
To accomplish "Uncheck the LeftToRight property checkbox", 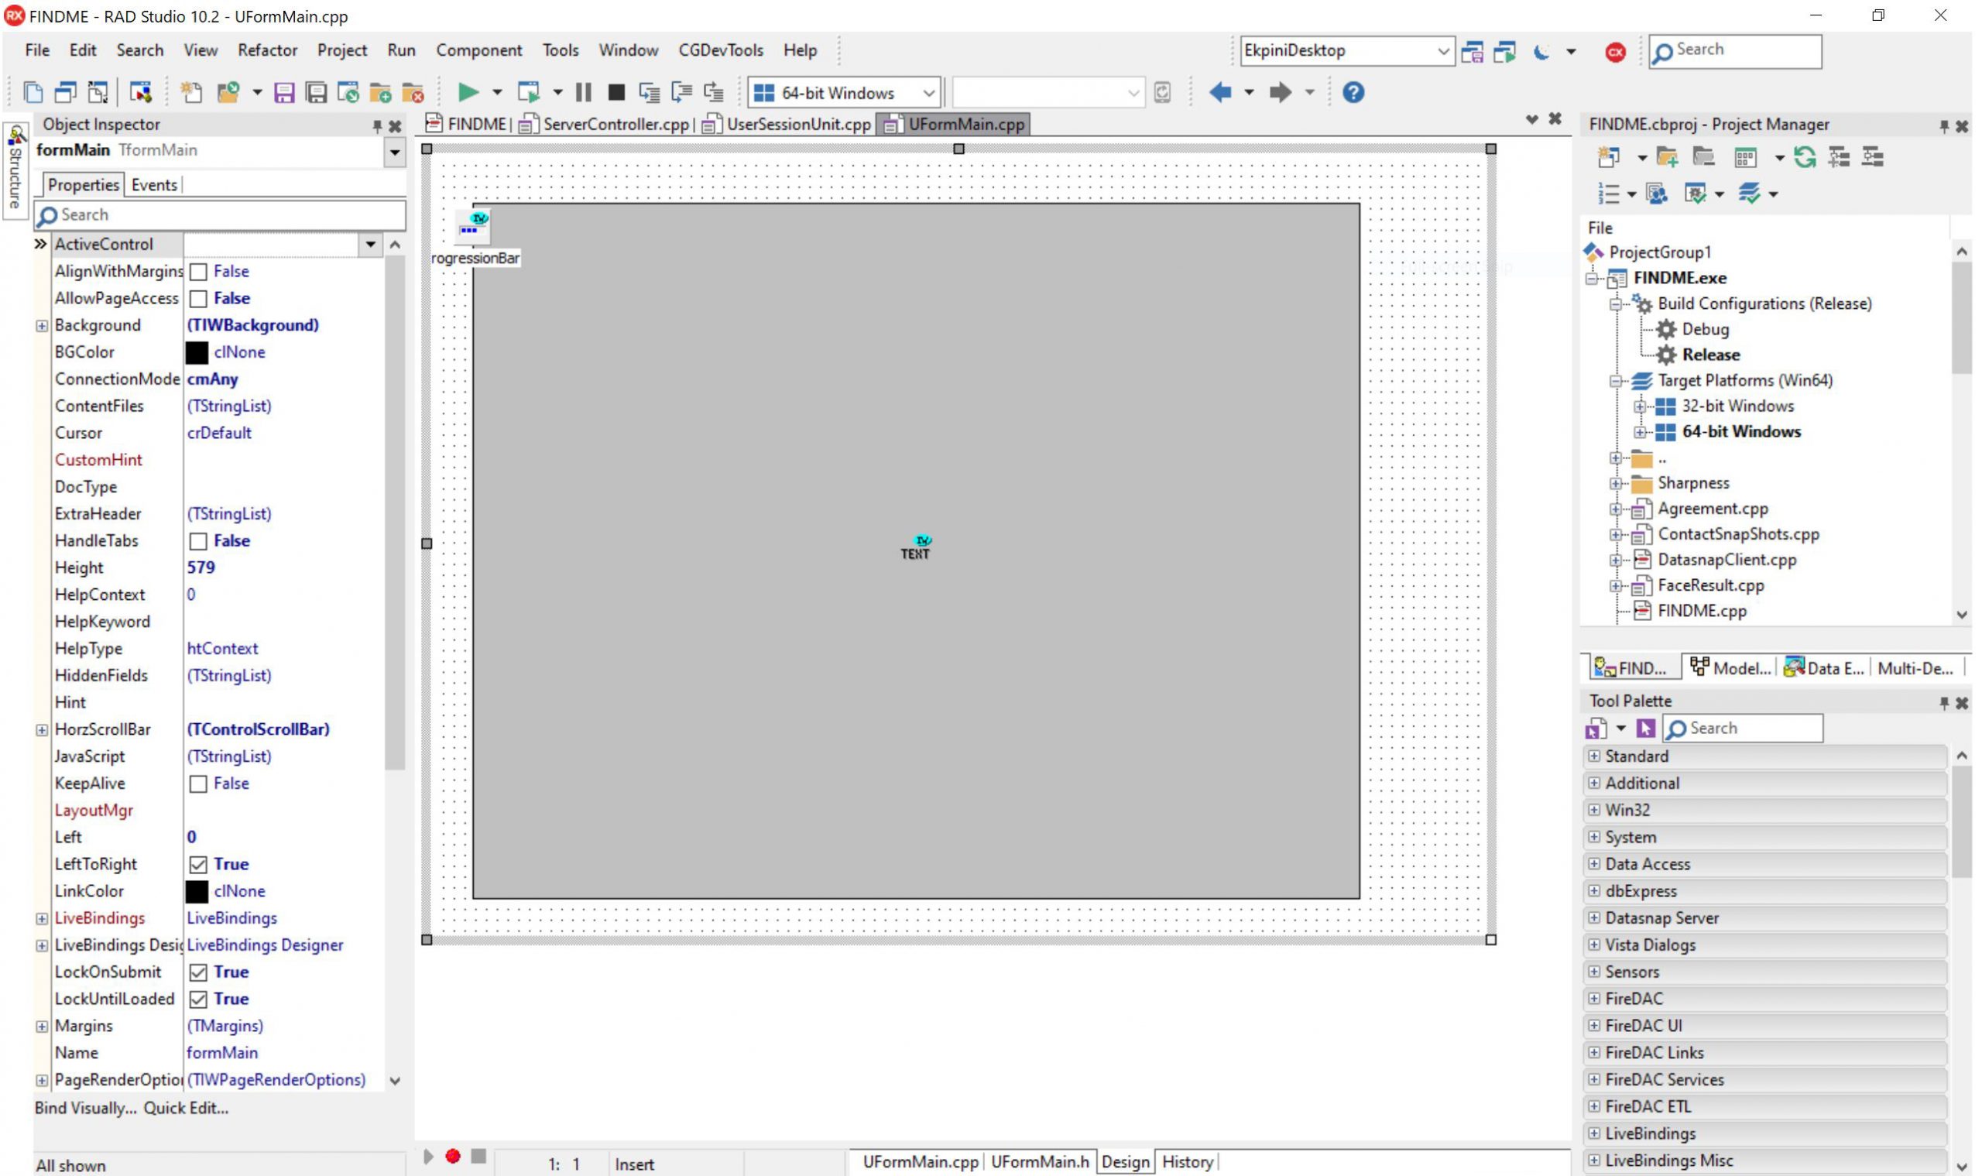I will [198, 865].
